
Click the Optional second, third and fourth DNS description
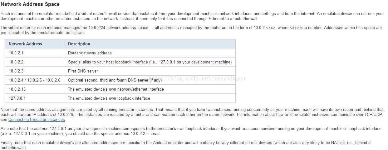coord(150,80)
